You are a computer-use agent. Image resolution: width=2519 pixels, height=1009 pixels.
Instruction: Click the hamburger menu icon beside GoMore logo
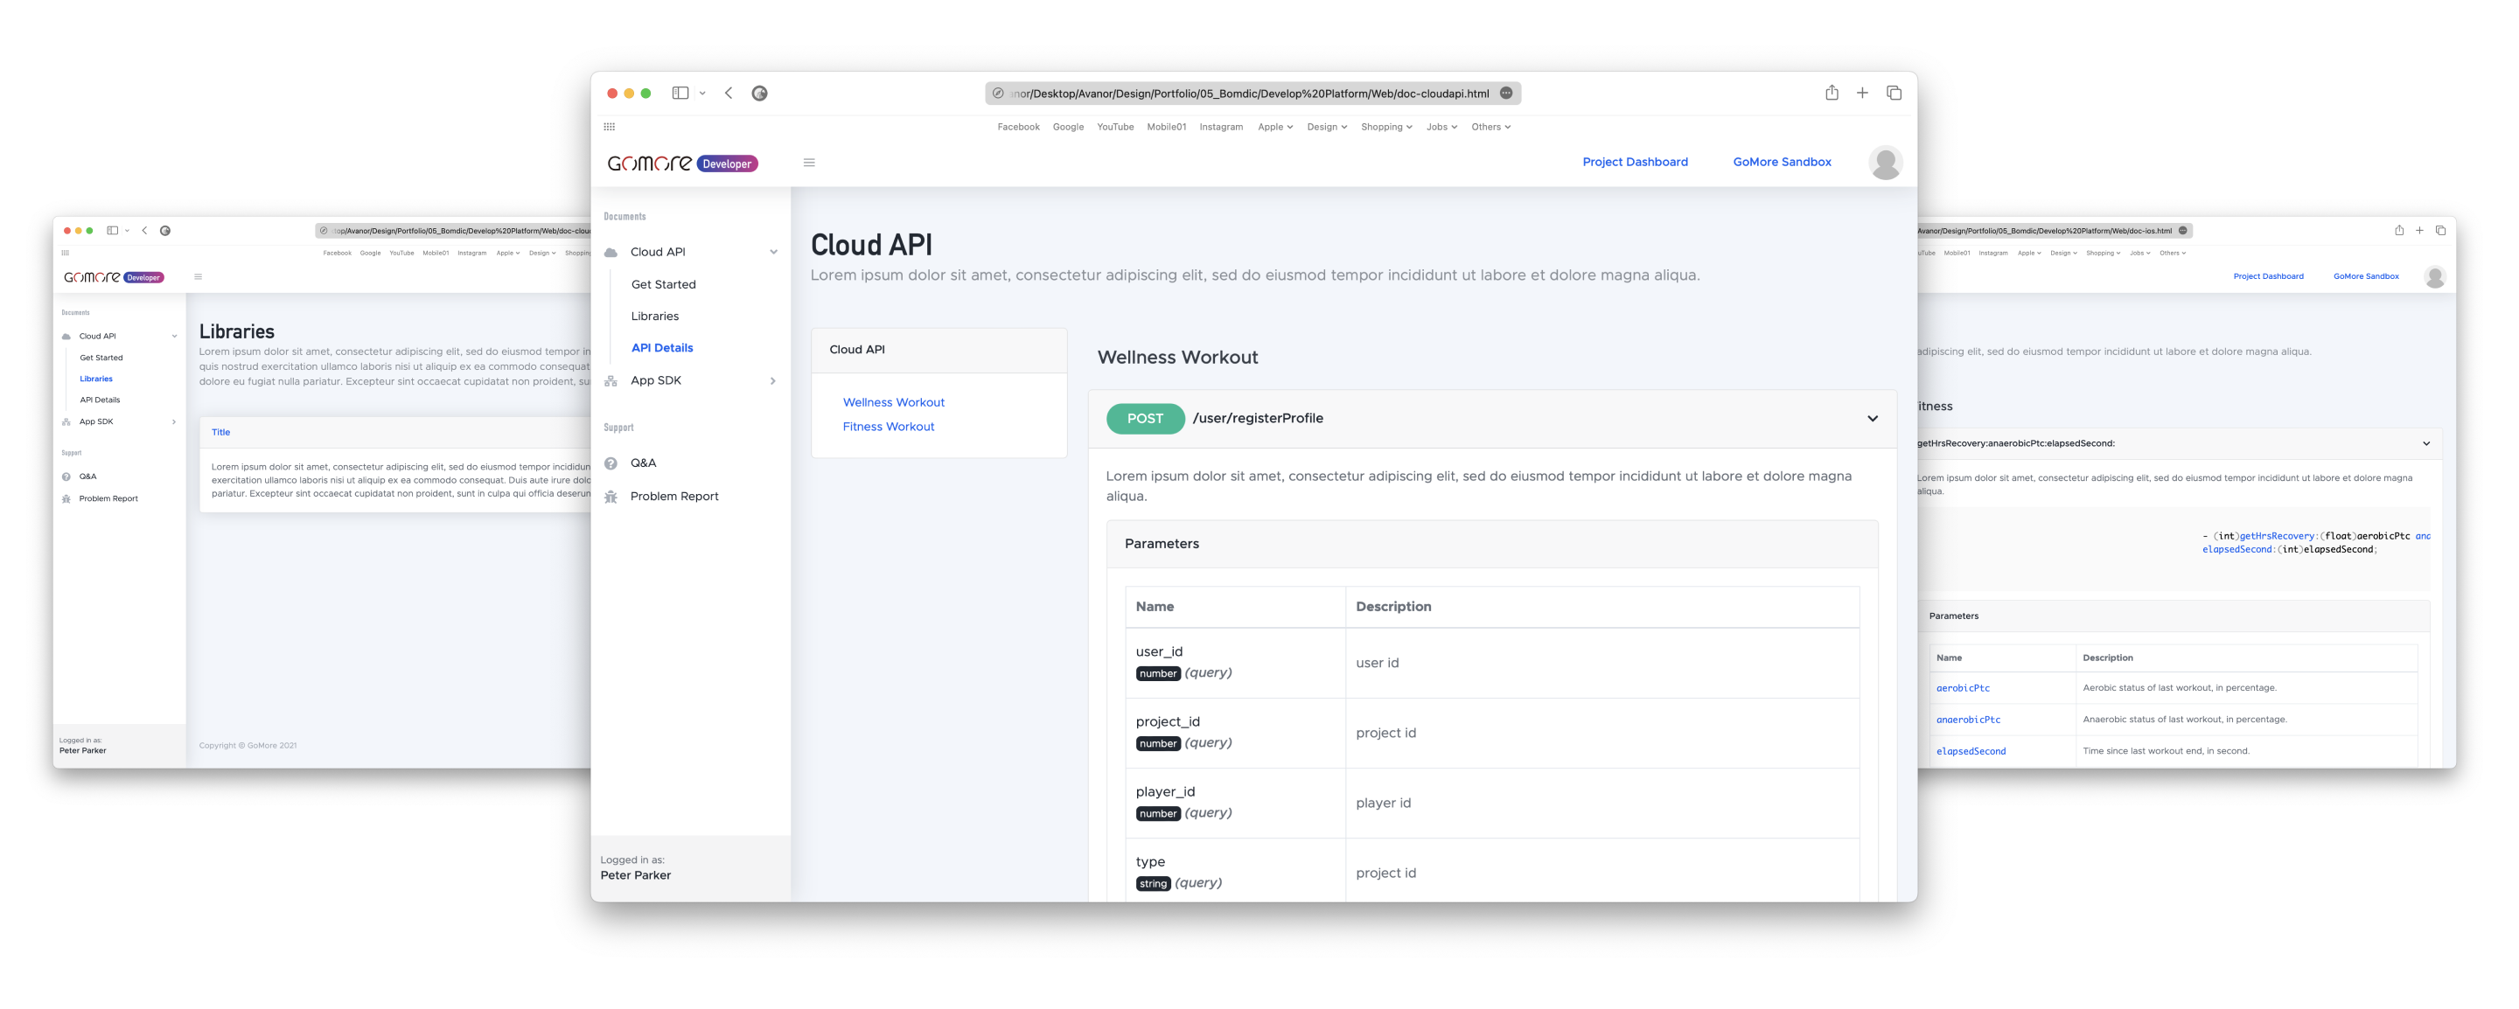coord(809,163)
